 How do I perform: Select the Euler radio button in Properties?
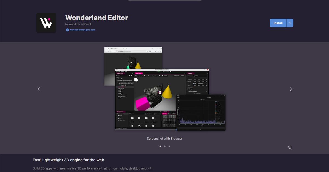click(x=194, y=83)
